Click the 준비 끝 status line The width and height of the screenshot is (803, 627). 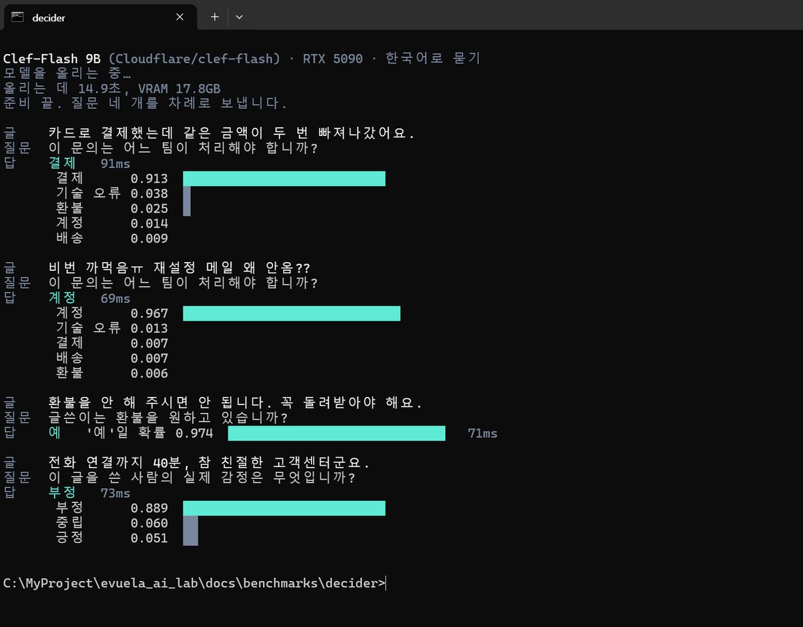pyautogui.click(x=145, y=103)
